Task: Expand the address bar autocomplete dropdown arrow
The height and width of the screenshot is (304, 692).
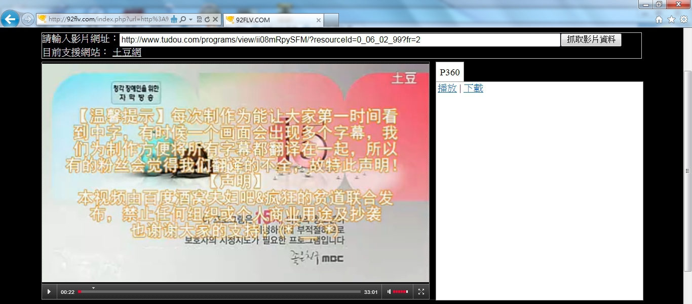Action: (190, 19)
